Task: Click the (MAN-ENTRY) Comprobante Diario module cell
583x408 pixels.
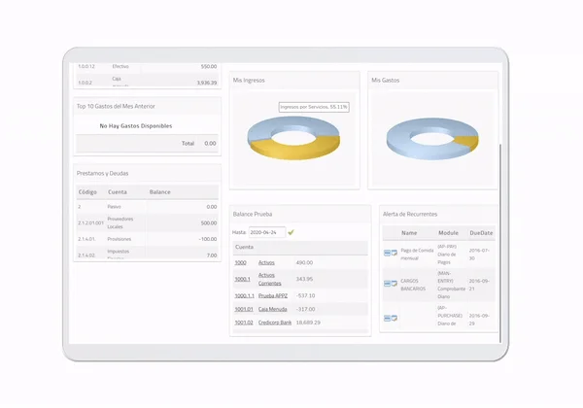Action: click(451, 285)
